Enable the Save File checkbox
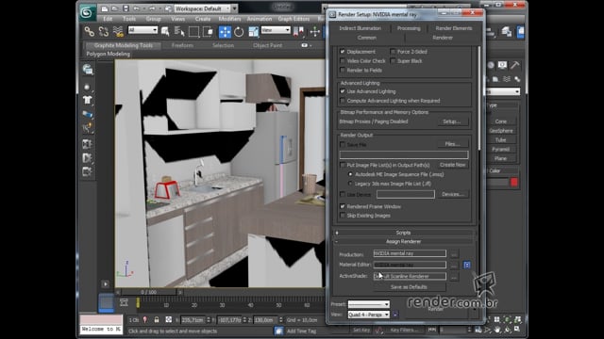This screenshot has height=339, width=604. point(342,144)
